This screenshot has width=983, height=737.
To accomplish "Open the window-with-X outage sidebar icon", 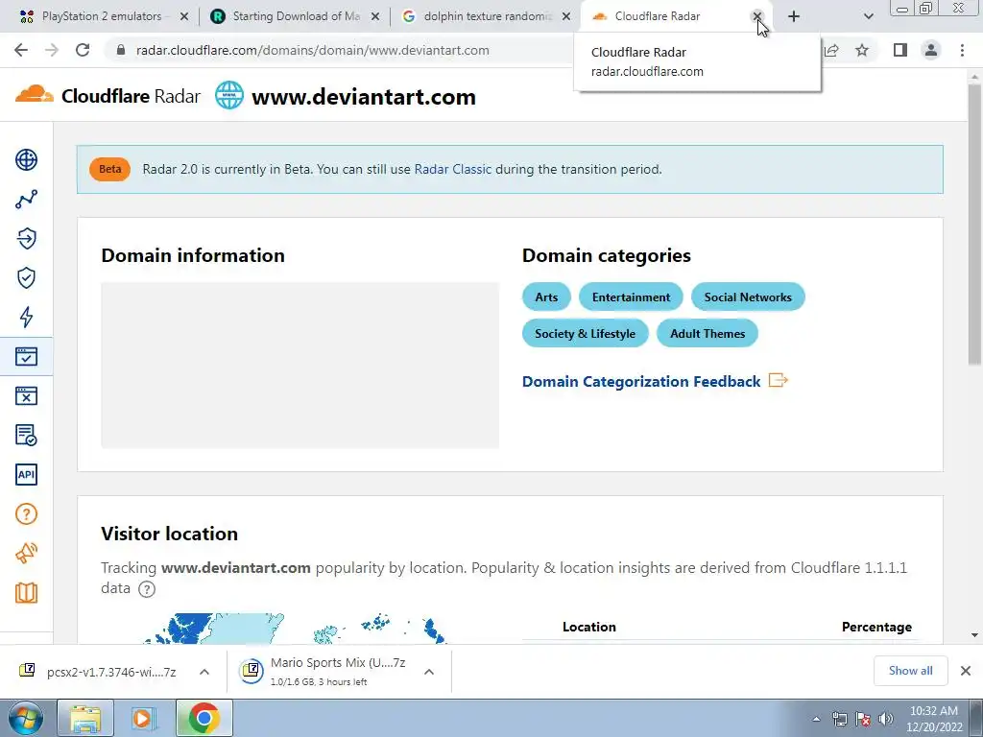I will pyautogui.click(x=26, y=395).
